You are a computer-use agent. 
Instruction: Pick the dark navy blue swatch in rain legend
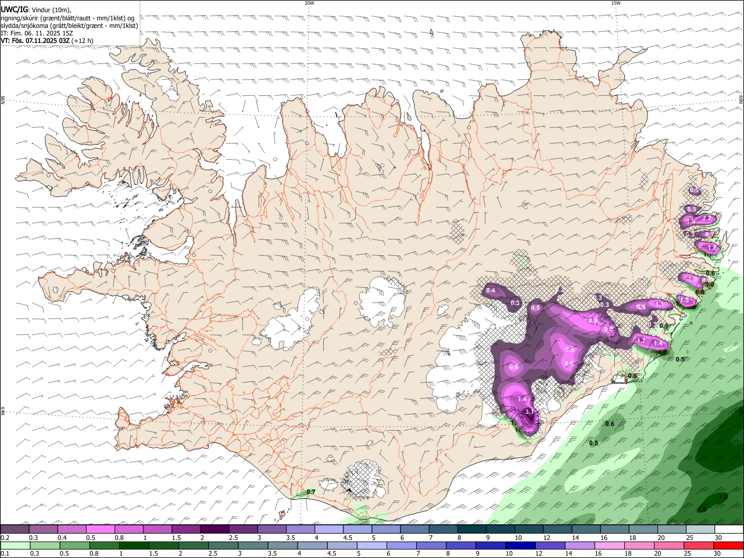coord(519,546)
